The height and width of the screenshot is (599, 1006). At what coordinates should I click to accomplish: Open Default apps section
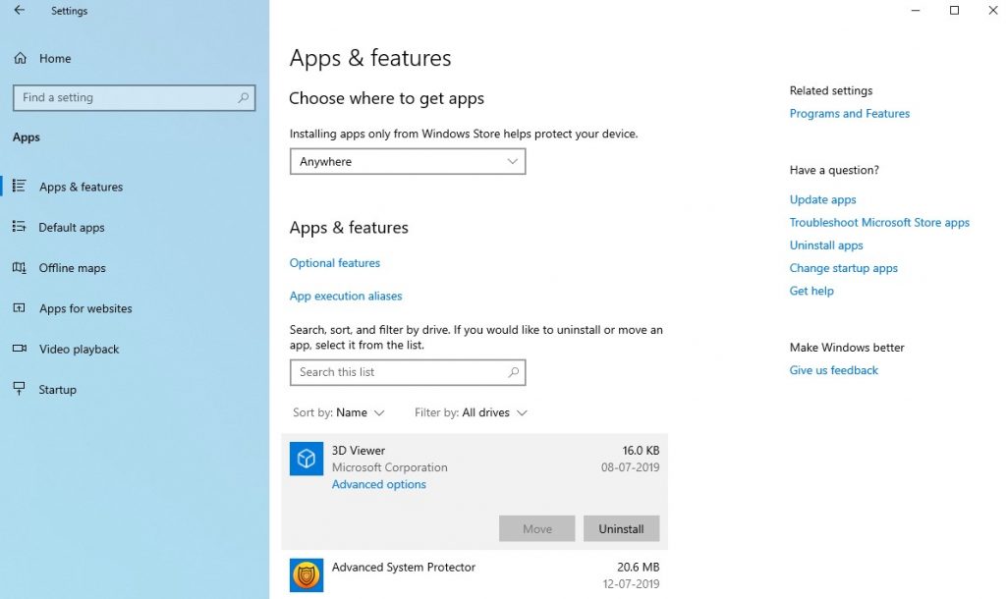(x=71, y=227)
